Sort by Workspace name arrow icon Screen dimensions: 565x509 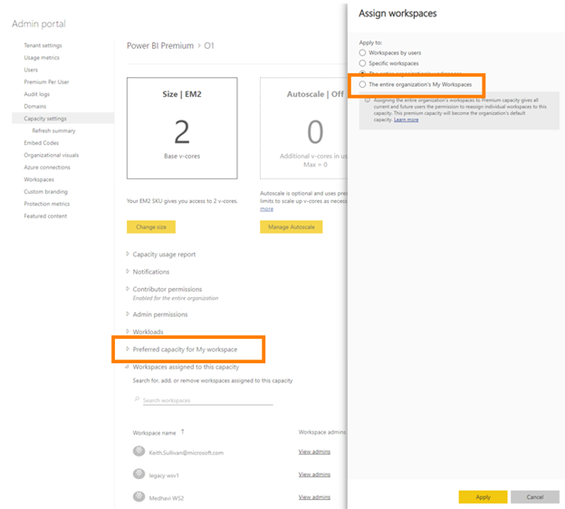point(182,432)
